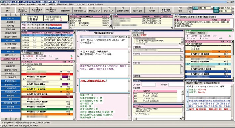This screenshot has height=128, width=235.
Task: Expand 処方情報の表示 sidebar group
Action: click(11, 88)
